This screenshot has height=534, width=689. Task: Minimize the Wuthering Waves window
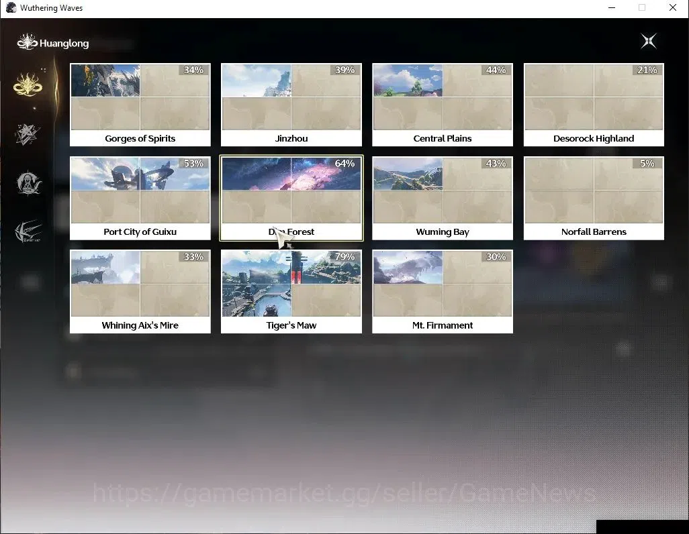[612, 8]
